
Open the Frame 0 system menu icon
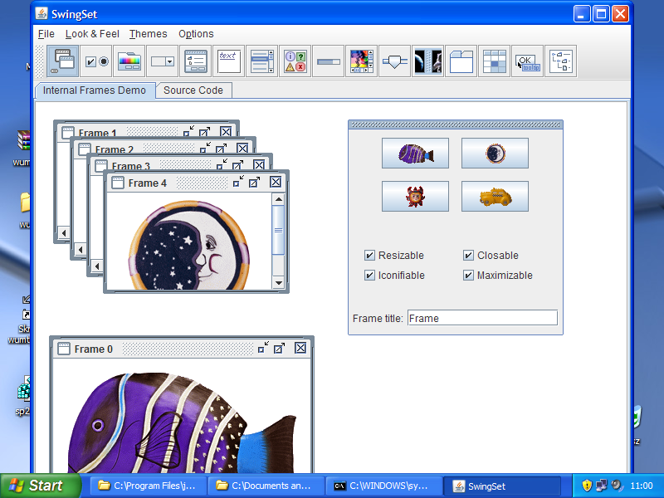tap(64, 349)
